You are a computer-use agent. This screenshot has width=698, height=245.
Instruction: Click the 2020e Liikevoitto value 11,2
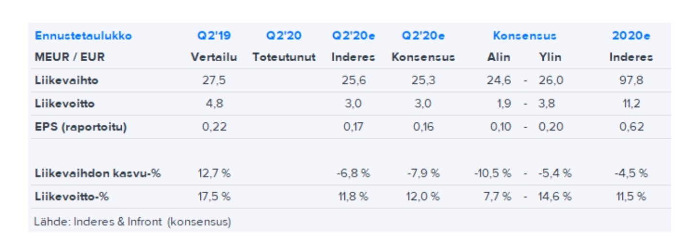click(631, 104)
